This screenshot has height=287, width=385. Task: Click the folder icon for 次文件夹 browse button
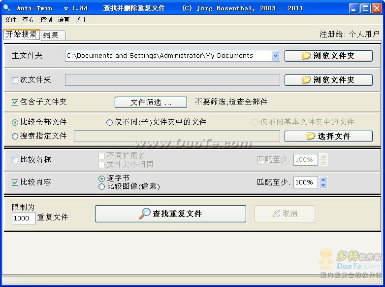(x=306, y=80)
